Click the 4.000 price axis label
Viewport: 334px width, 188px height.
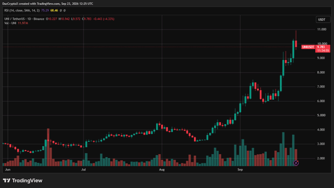click(321, 130)
